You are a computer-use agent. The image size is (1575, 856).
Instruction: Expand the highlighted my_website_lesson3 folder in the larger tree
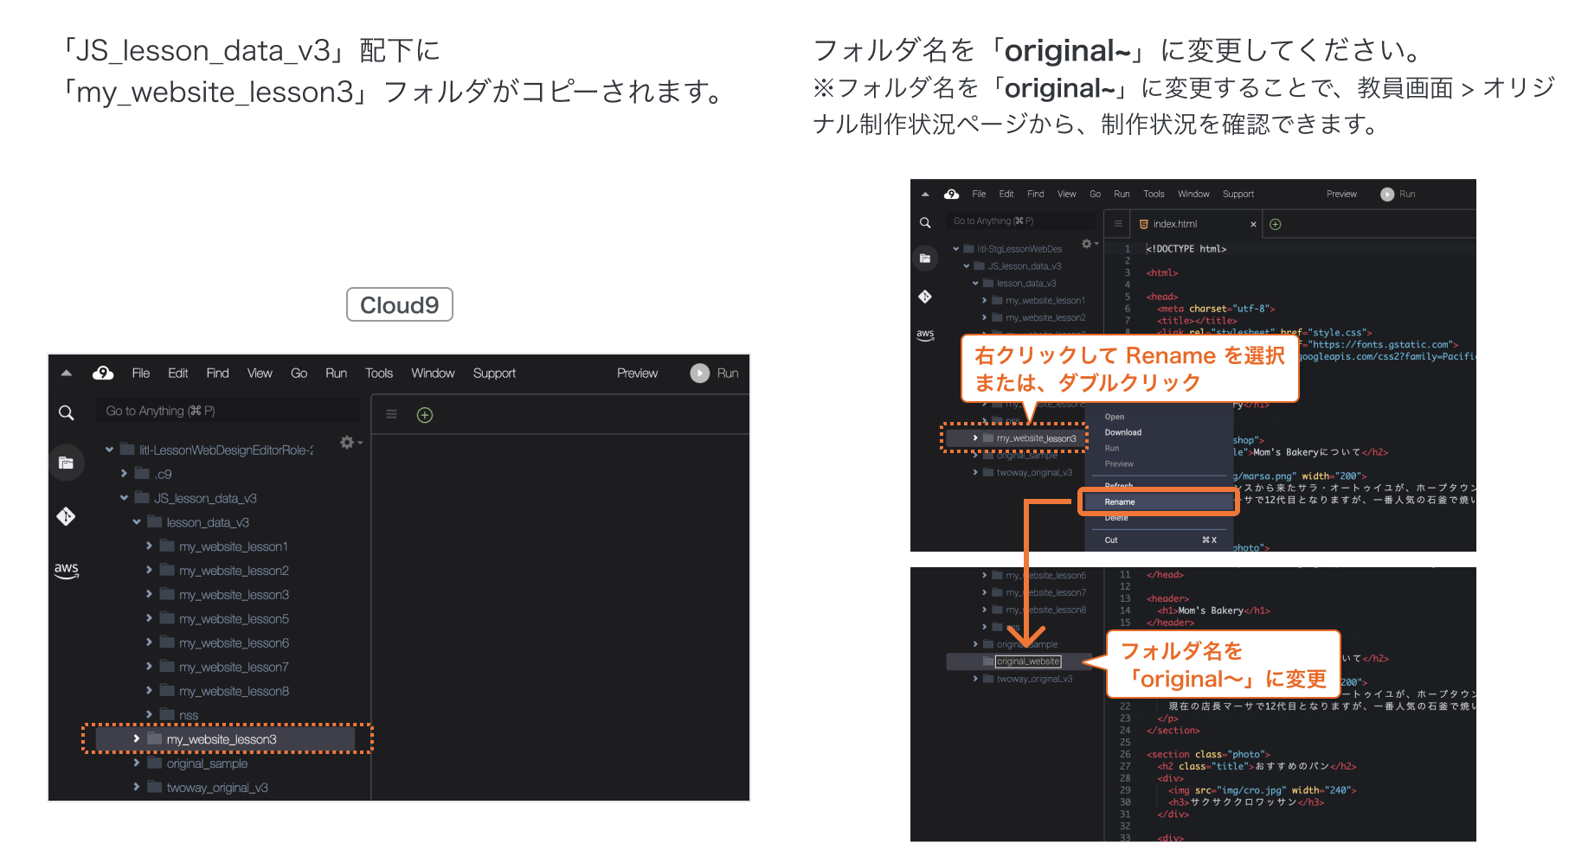137,739
